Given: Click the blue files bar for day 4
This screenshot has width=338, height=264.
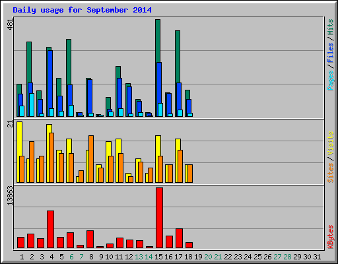Looking at the screenshot, I should coord(50,79).
